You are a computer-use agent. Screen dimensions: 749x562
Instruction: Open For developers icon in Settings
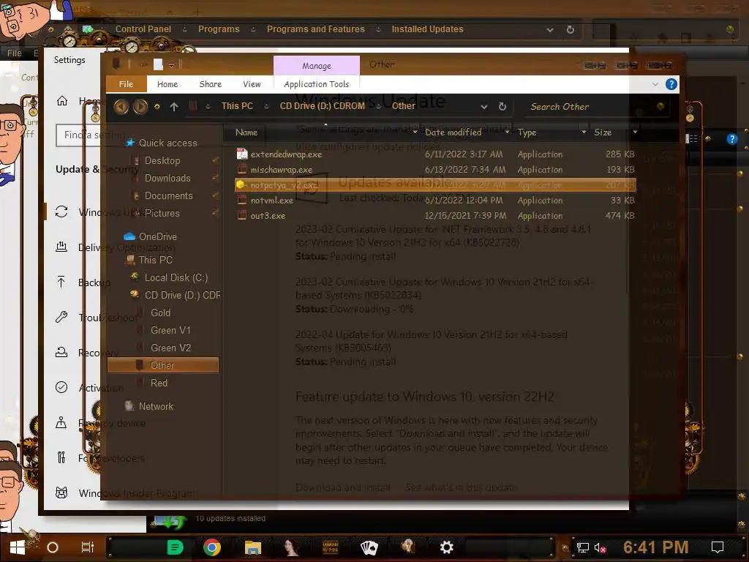pyautogui.click(x=61, y=458)
